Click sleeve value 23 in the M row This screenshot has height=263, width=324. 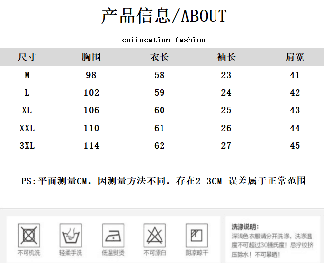click(226, 75)
